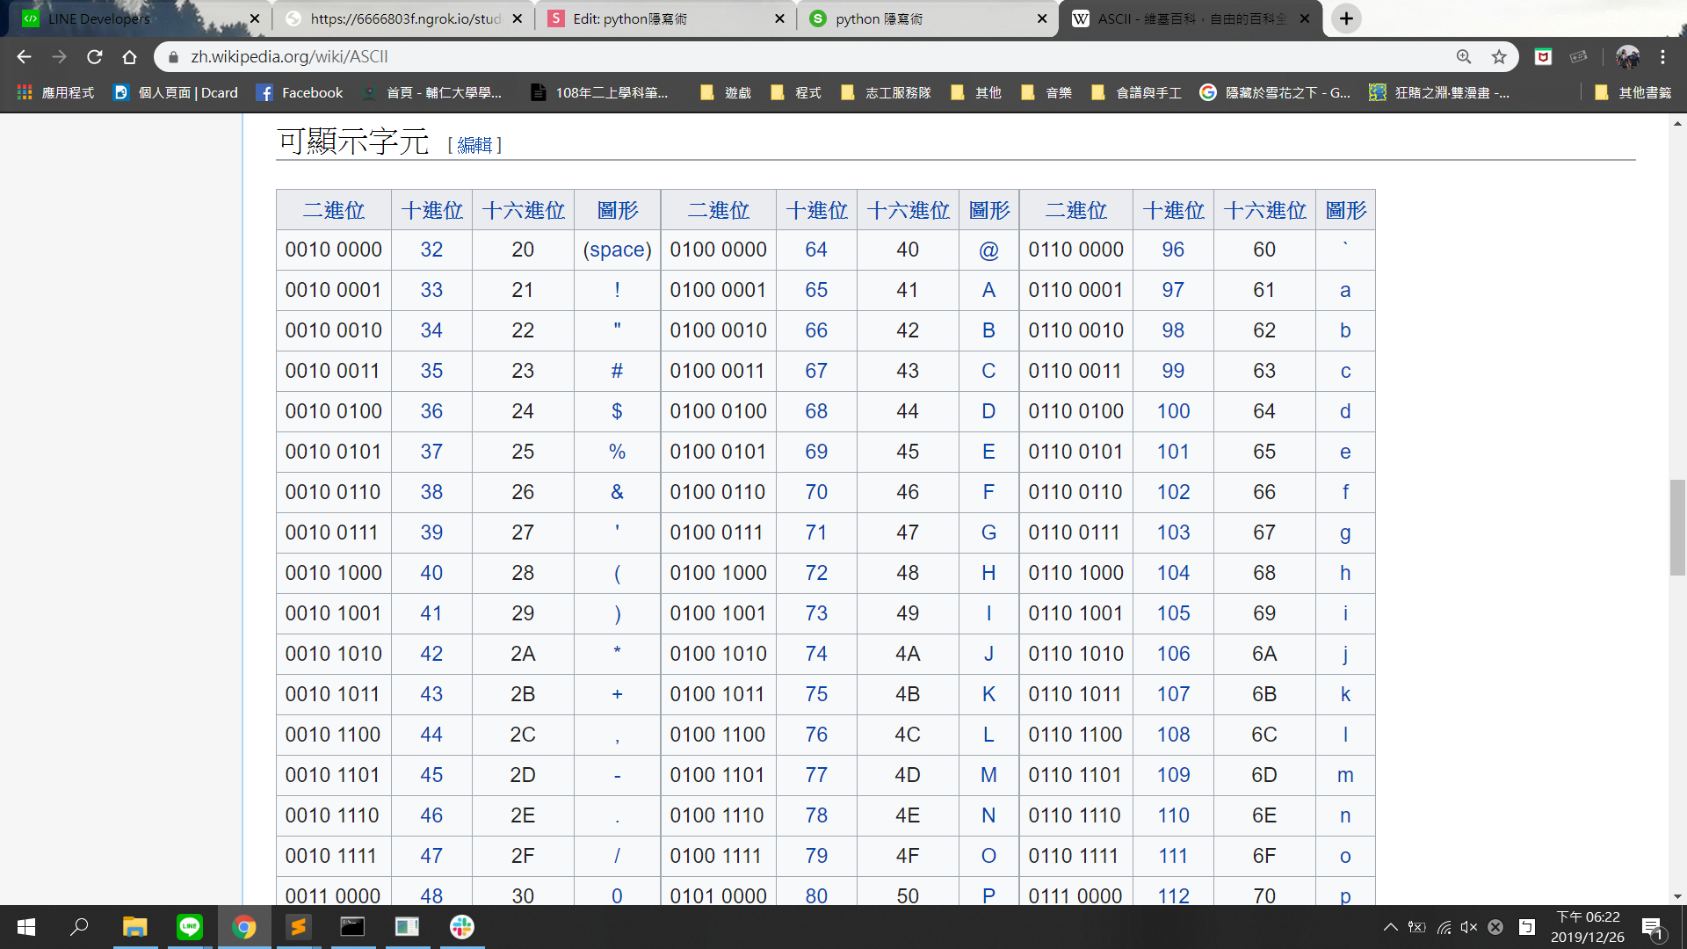Bookmark this page with the star icon
Viewport: 1687px width, 949px height.
pos(1499,57)
